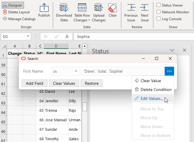Image resolution: width=194 pixels, height=142 pixels.
Task: Click Move to Bottom menu entry
Action: tap(153, 135)
